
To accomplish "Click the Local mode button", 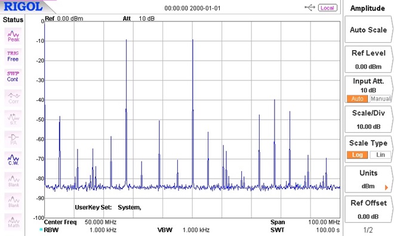I will pos(327,8).
